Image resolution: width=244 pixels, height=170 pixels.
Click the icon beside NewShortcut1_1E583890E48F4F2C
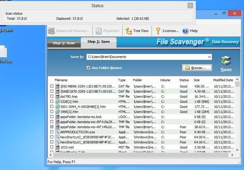(x=58, y=142)
